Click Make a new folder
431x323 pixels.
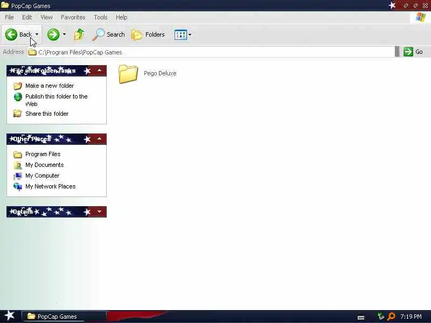(50, 86)
